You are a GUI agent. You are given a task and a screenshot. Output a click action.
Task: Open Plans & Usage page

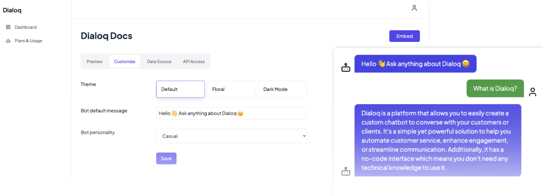[28, 41]
